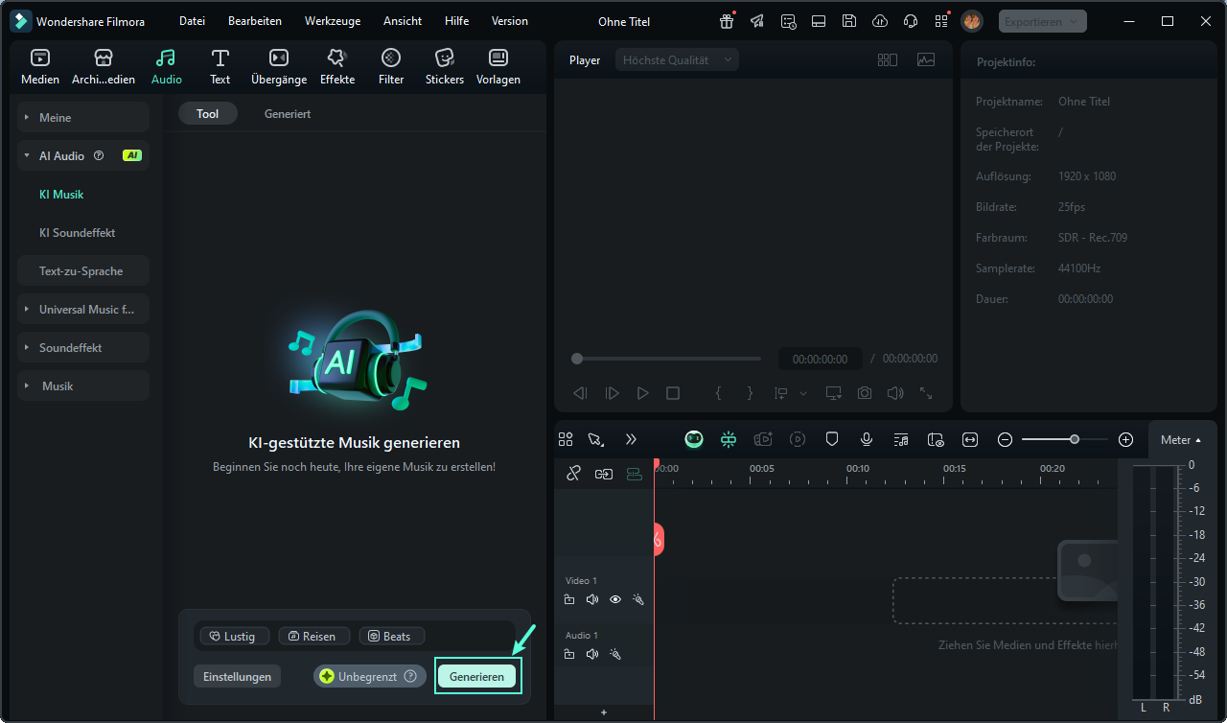The height and width of the screenshot is (723, 1227).
Task: Click the player progress slider handle
Action: pos(577,359)
